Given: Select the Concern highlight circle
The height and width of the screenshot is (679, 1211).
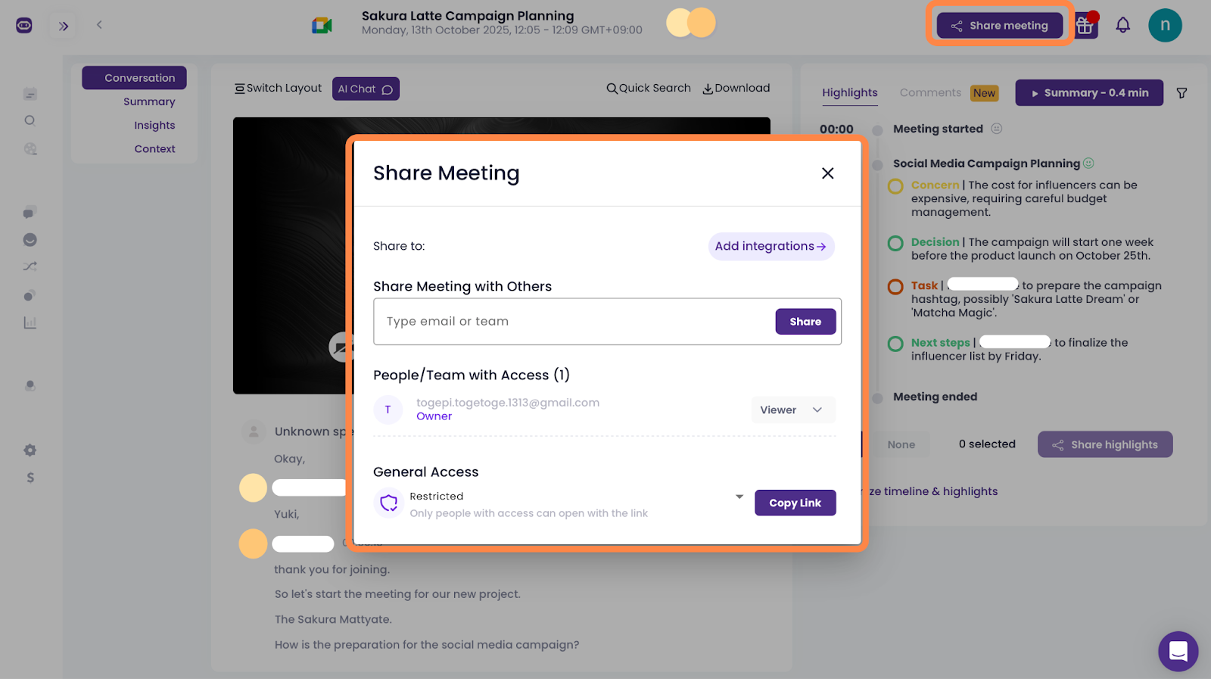Looking at the screenshot, I should 895,186.
